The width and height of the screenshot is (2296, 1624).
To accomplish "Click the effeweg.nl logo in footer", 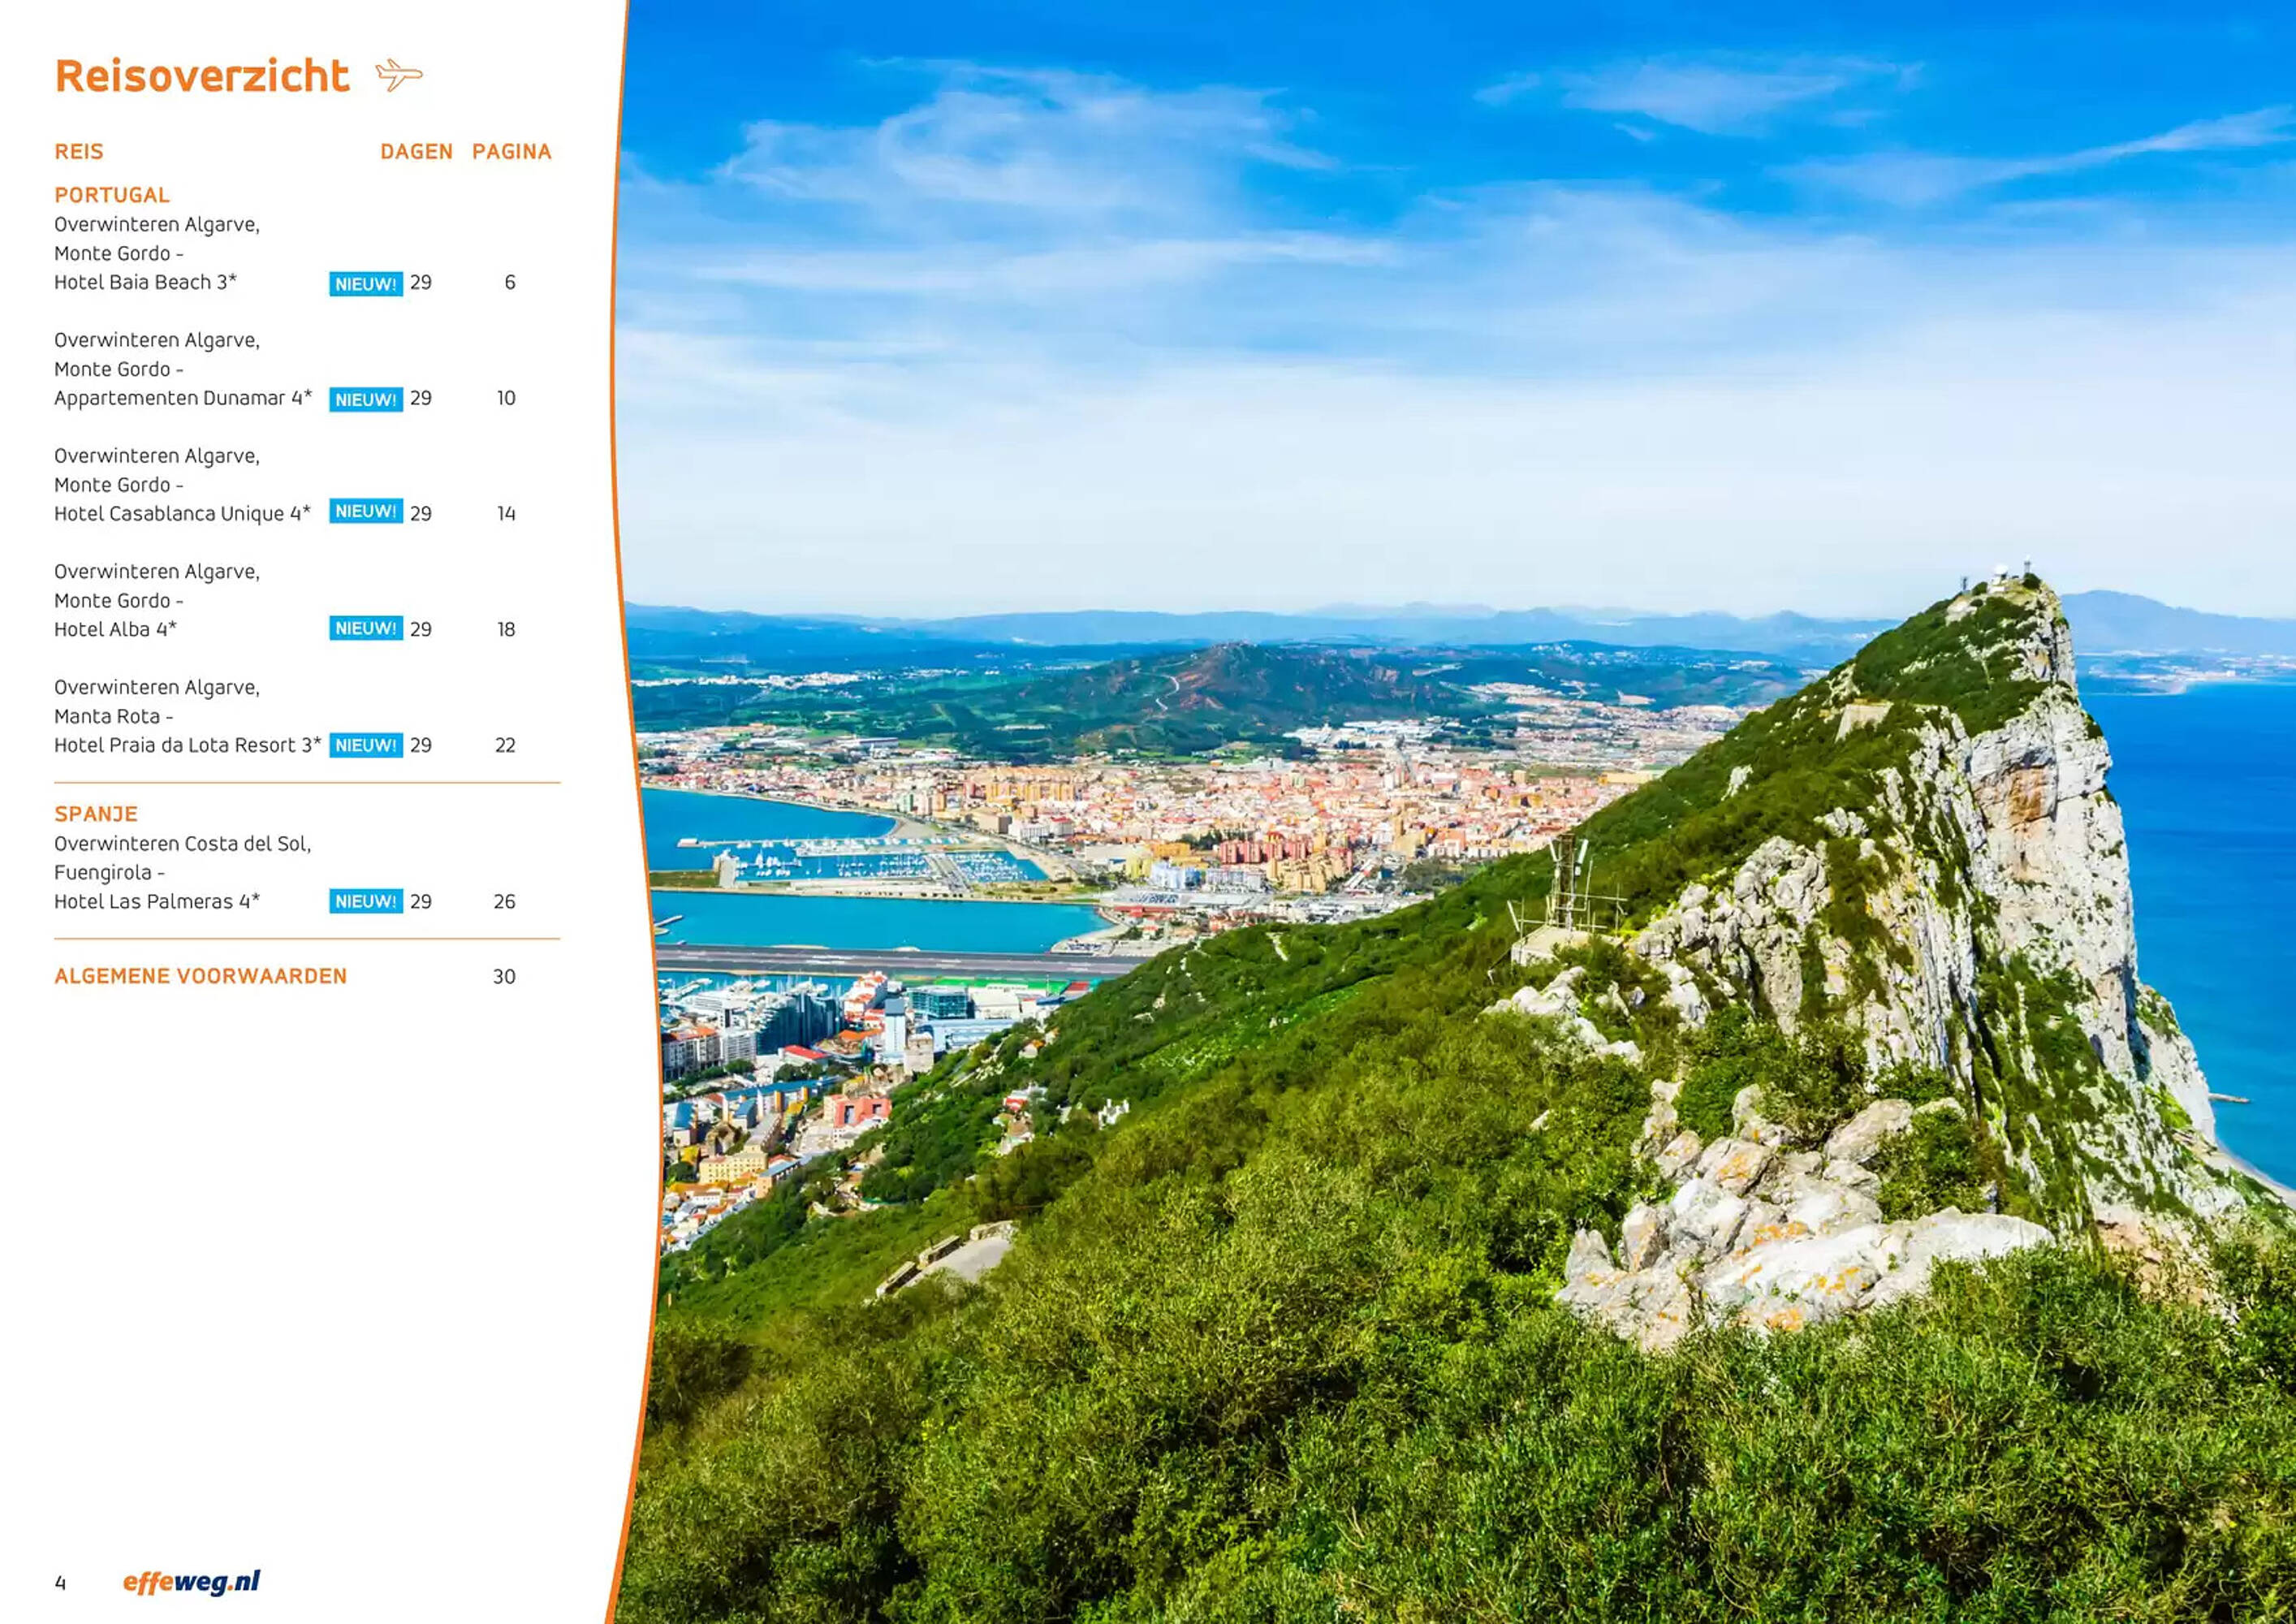I will [191, 1582].
